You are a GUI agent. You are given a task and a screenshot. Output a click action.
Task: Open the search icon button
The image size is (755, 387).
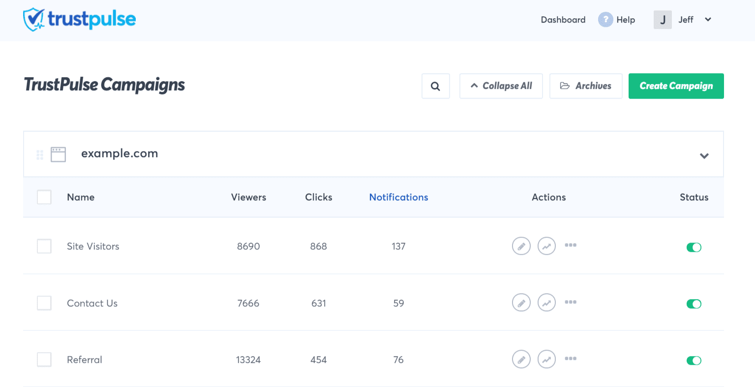pyautogui.click(x=435, y=86)
